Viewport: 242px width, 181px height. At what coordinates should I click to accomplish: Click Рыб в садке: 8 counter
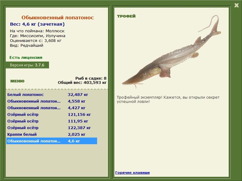91,78
